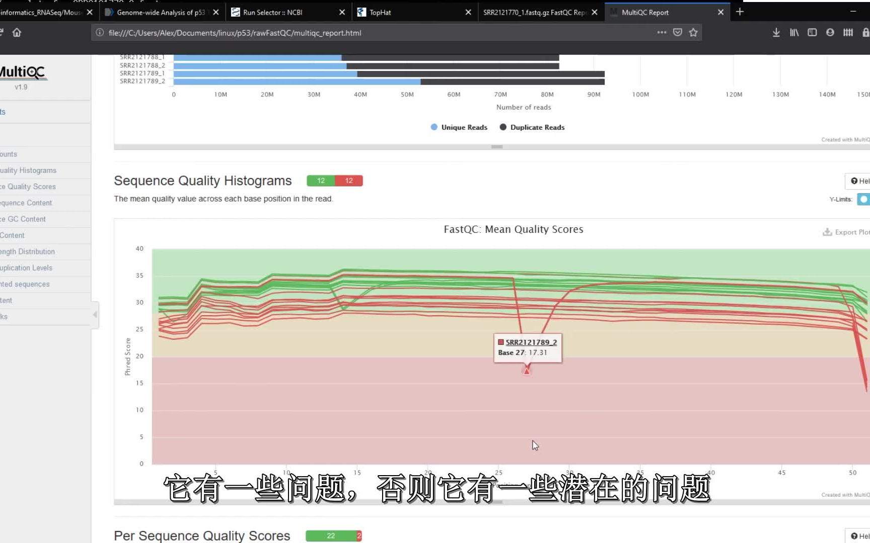This screenshot has height=543, width=870.
Task: Open the Firefox Downloads panel
Action: (776, 32)
